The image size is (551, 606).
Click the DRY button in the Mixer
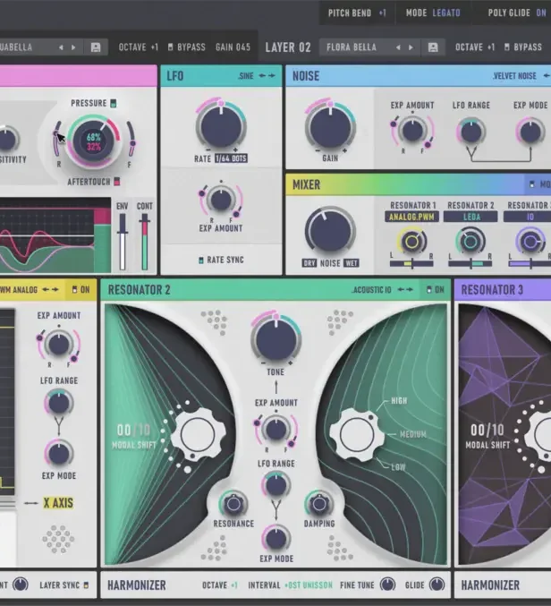[x=309, y=263]
